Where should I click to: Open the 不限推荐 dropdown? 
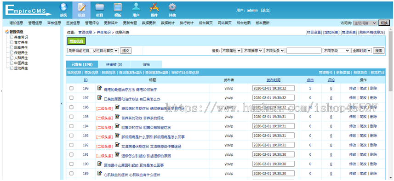[x=253, y=51]
